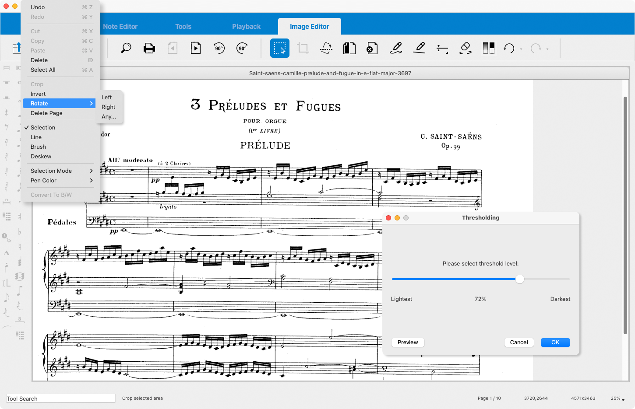Click the flat accidental icon in left palette

coord(20,232)
